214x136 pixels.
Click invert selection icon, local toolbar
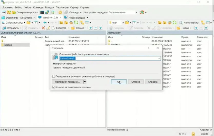[101, 28]
